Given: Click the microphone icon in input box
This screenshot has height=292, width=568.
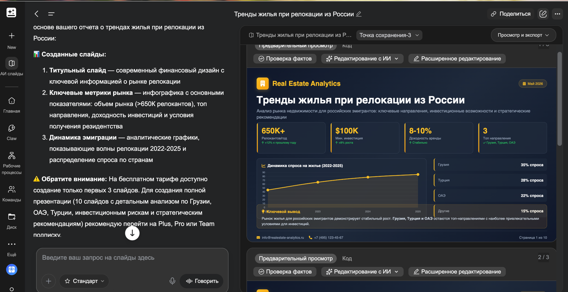Looking at the screenshot, I should (x=172, y=281).
